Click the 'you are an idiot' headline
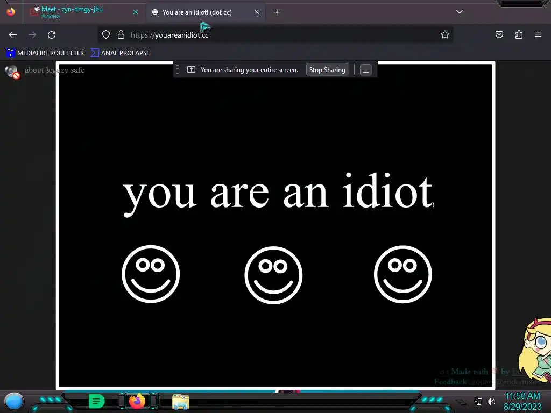The image size is (551, 413). tap(278, 194)
